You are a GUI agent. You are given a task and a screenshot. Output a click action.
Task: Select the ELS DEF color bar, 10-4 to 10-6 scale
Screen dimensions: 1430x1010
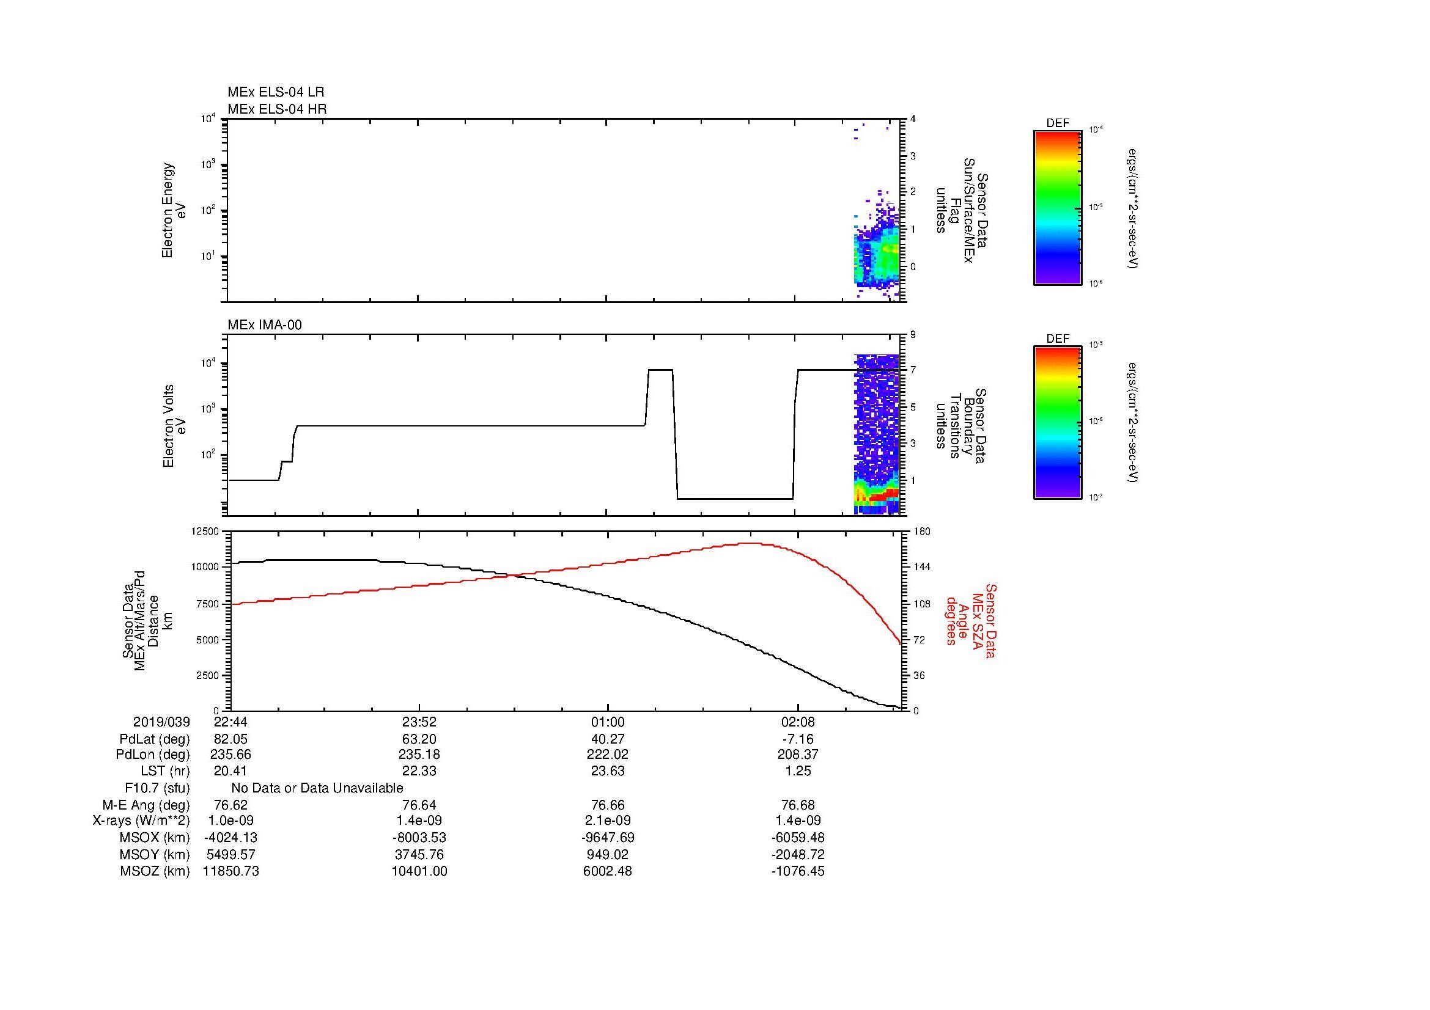(x=1058, y=208)
